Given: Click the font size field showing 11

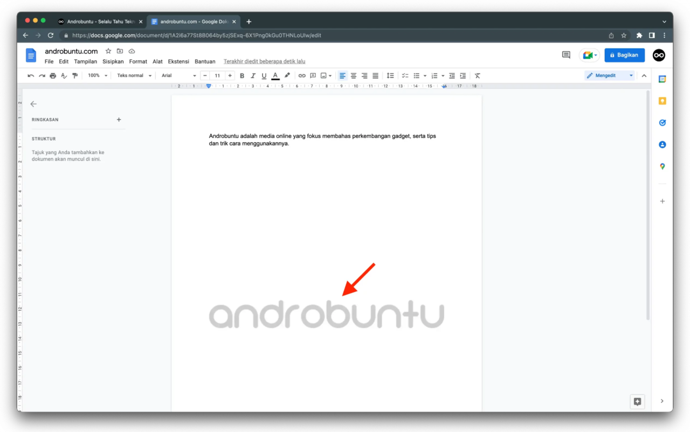Looking at the screenshot, I should coord(217,76).
